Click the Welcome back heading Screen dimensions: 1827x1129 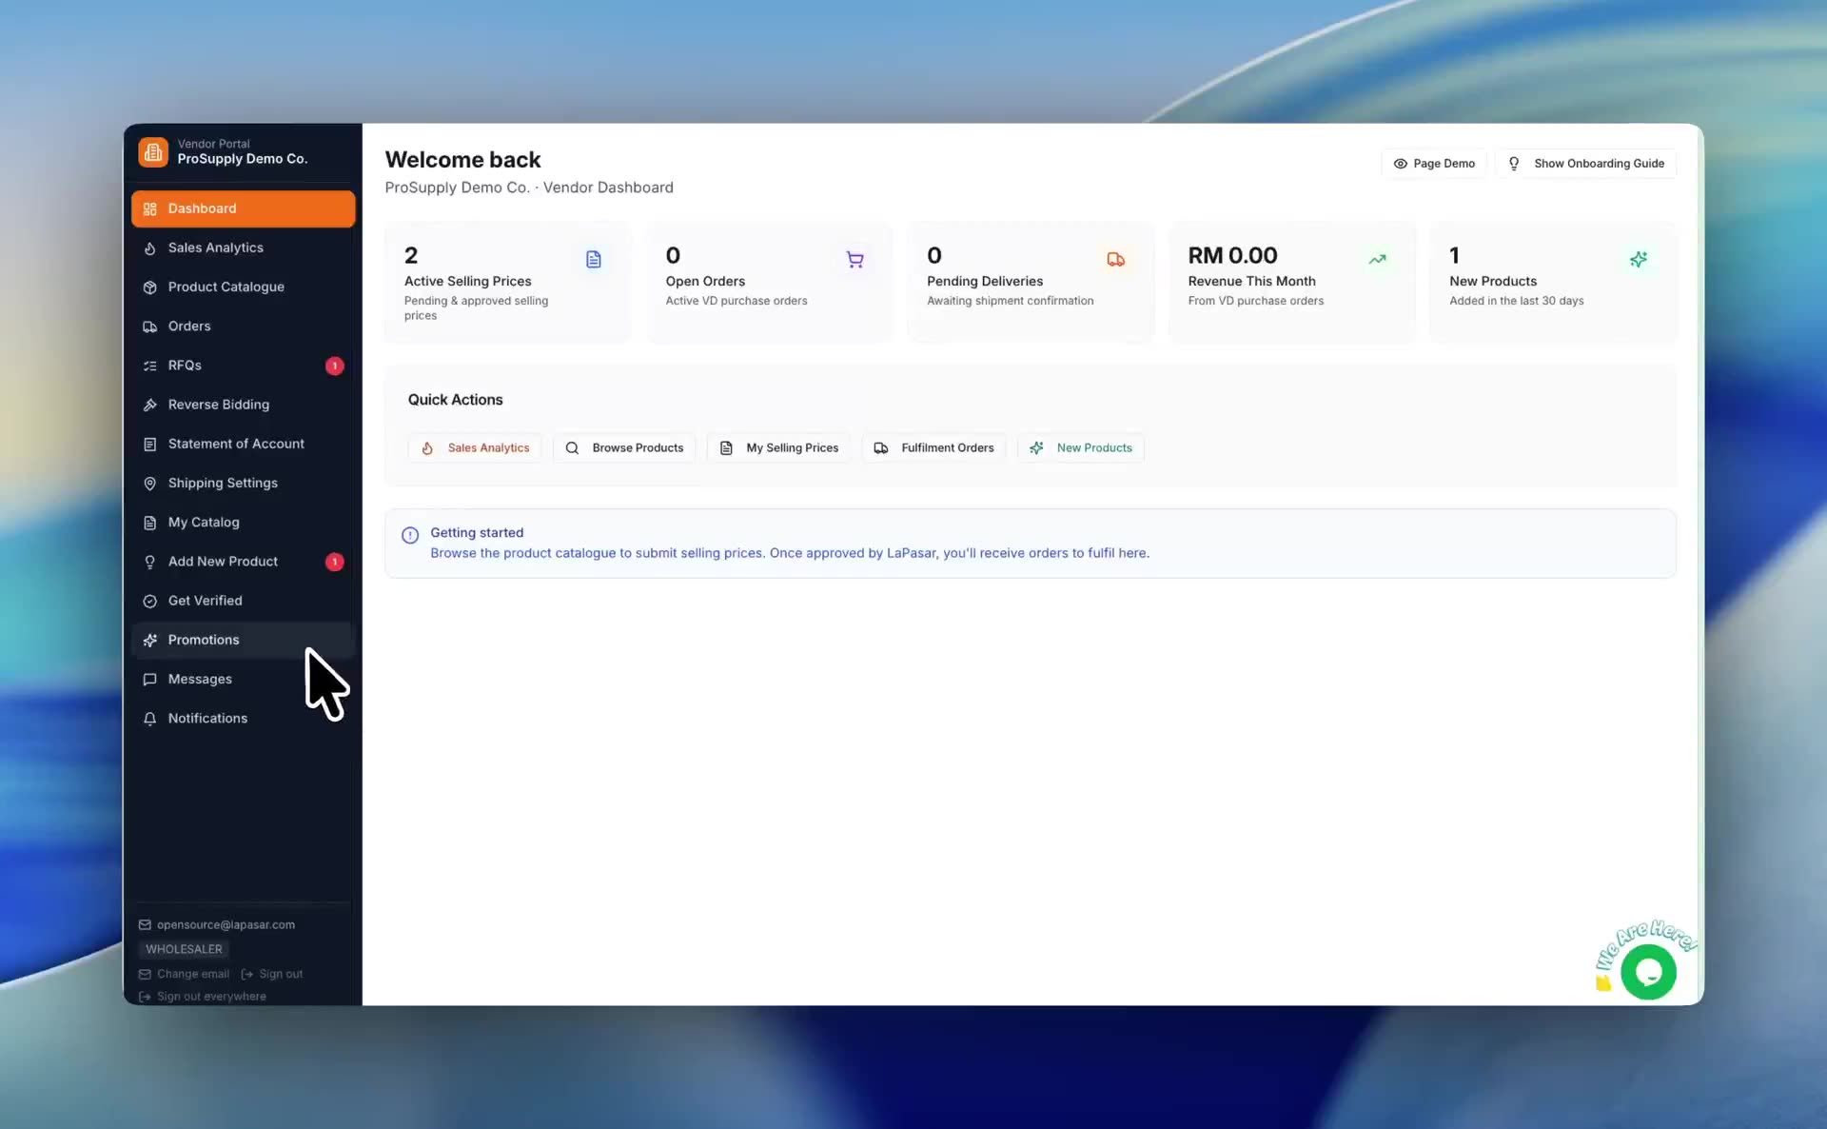(x=462, y=159)
